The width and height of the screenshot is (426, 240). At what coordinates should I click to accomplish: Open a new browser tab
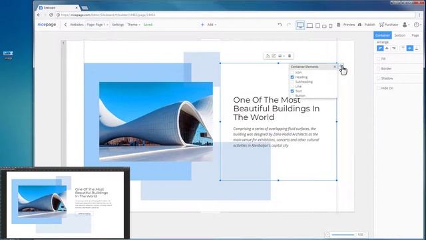(85, 8)
